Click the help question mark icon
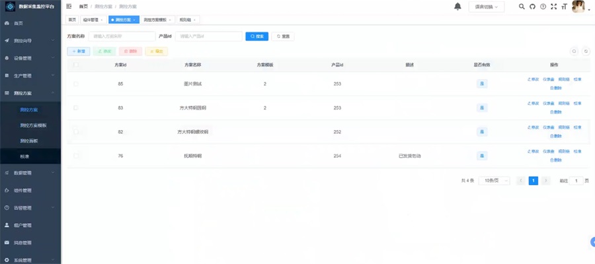Screen dimensions: 595x264 [x=543, y=7]
